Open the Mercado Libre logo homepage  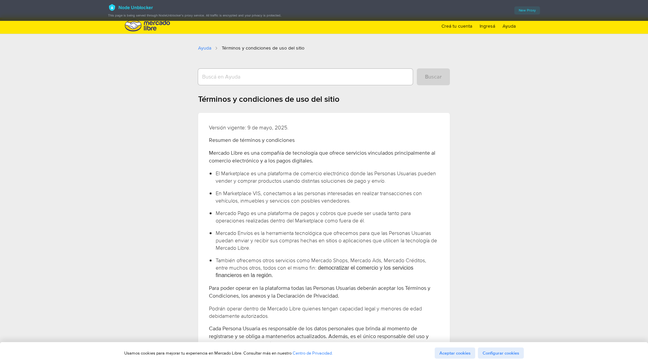pyautogui.click(x=147, y=26)
